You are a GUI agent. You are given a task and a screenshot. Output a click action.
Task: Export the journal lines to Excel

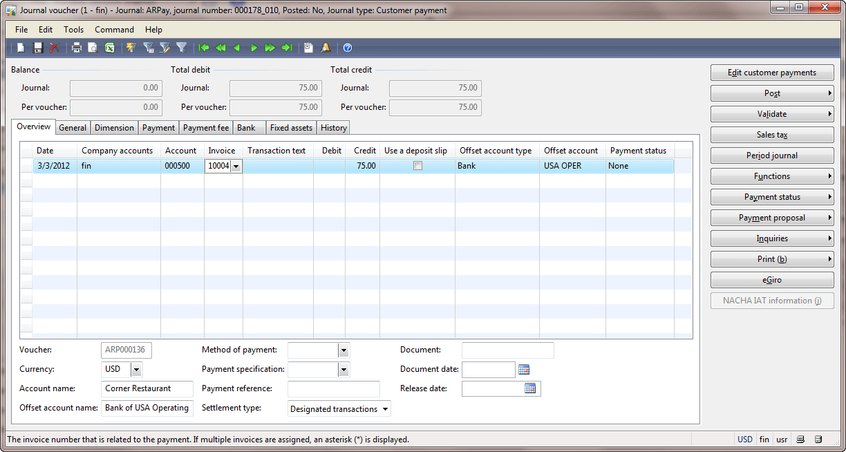click(x=108, y=47)
